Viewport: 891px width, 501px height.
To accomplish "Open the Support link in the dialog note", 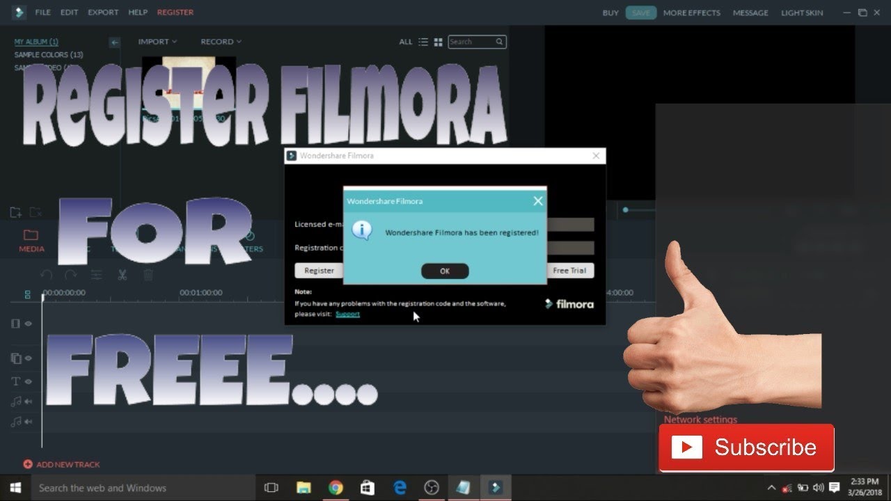I will coord(347,314).
